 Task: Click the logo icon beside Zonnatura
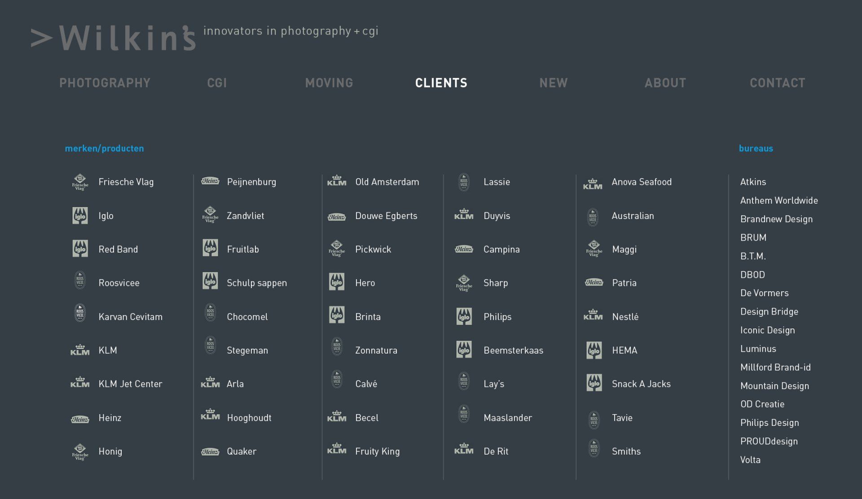pyautogui.click(x=337, y=347)
